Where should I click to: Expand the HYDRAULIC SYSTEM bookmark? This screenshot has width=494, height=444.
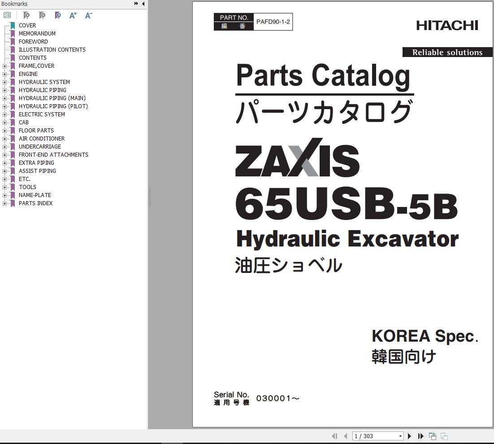click(x=4, y=82)
